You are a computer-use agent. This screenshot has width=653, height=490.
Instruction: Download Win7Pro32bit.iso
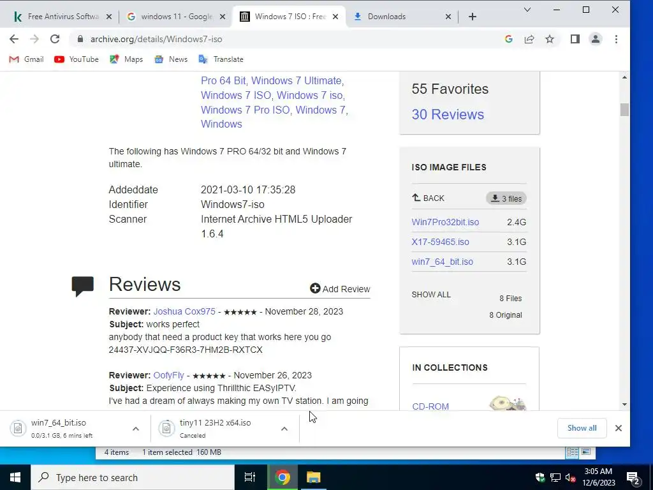coord(445,222)
